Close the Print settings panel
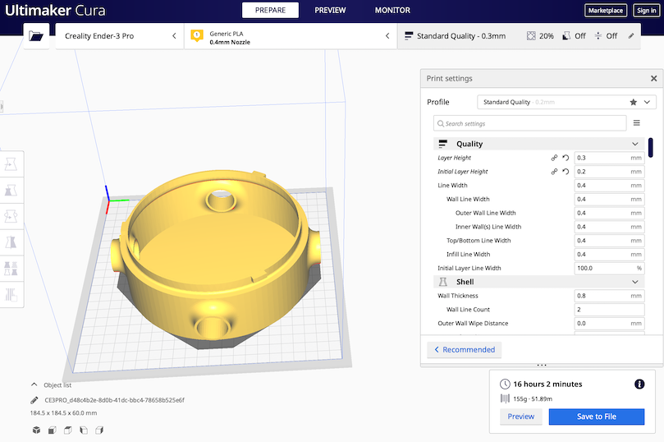Image resolution: width=664 pixels, height=442 pixels. pyautogui.click(x=654, y=78)
